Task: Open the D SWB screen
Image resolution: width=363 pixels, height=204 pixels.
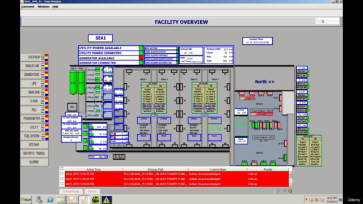Action: [34, 101]
